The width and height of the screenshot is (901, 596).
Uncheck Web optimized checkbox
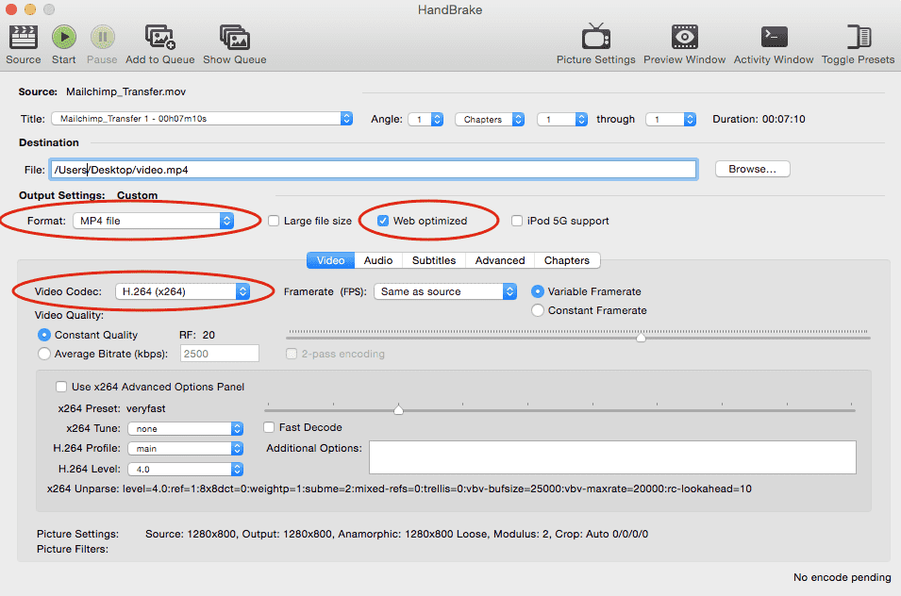coord(383,221)
